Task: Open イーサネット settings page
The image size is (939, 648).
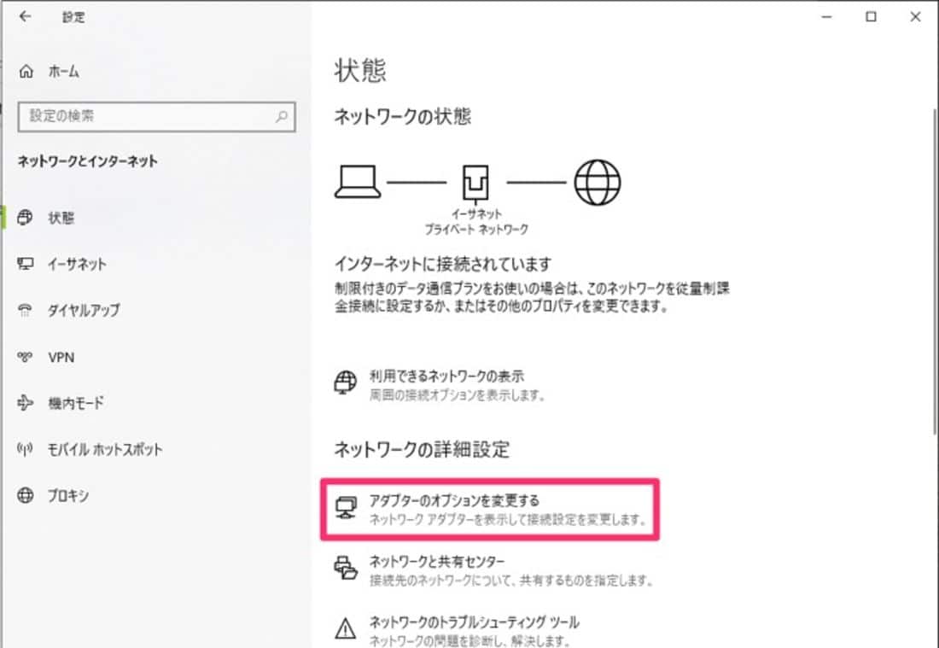Action: (77, 264)
